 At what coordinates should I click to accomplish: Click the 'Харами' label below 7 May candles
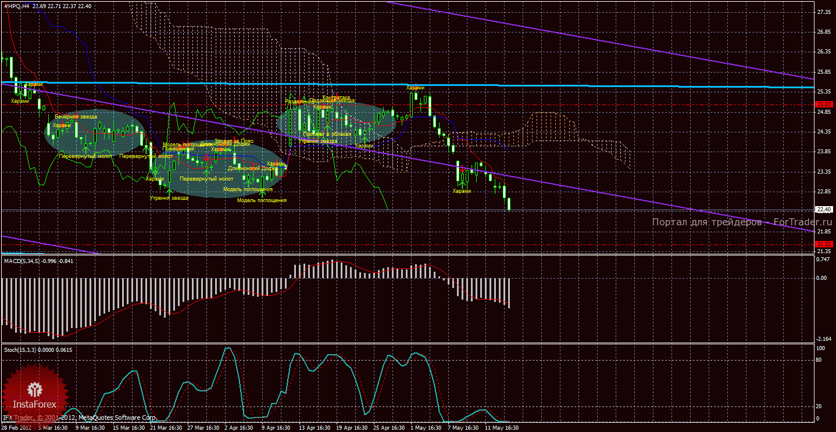coord(462,191)
